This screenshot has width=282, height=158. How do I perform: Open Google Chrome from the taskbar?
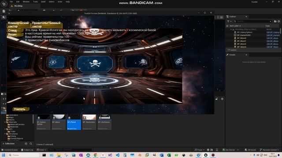[96, 155]
